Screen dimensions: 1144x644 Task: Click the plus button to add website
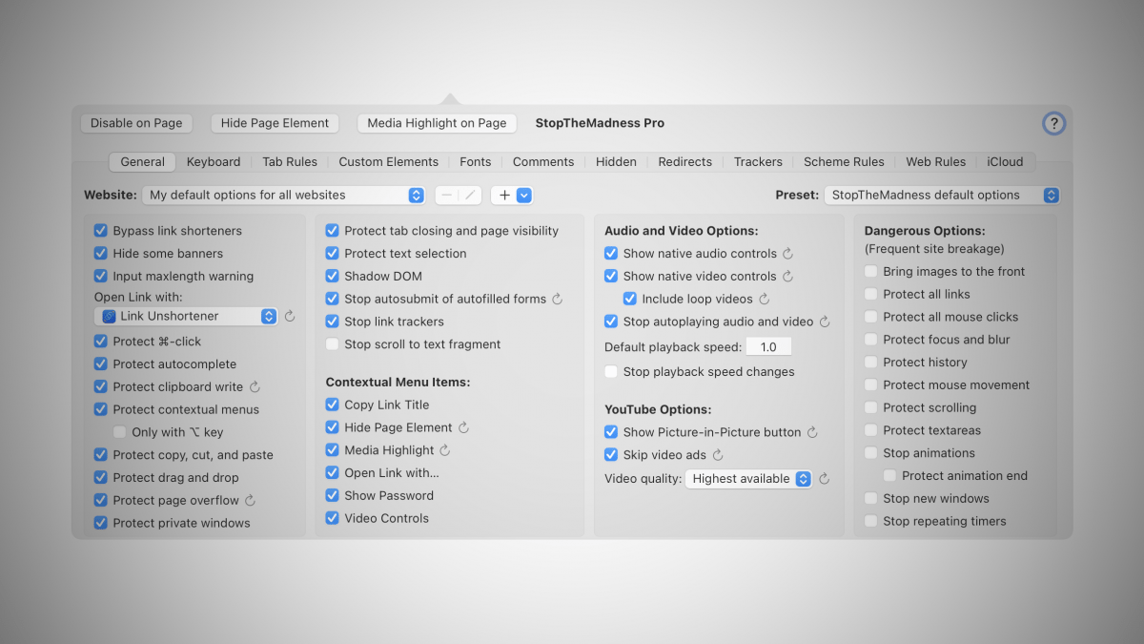[504, 196]
